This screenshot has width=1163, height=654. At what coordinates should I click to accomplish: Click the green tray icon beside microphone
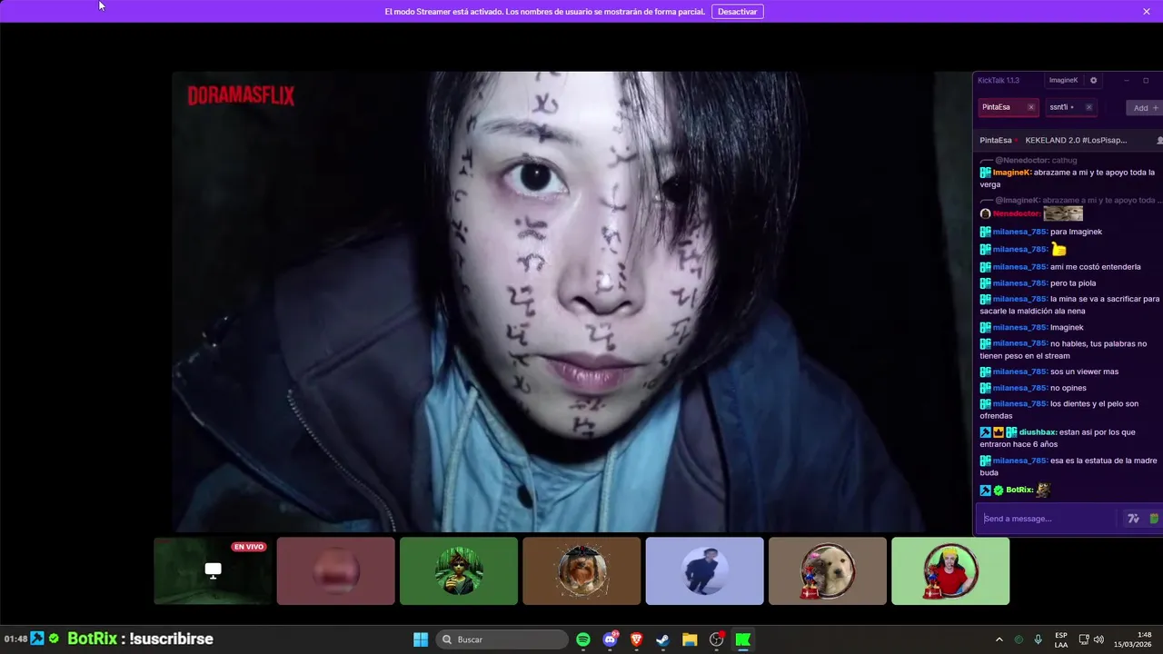coord(1019,639)
